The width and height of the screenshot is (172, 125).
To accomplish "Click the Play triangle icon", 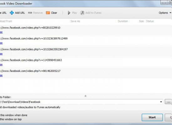I will [x=69, y=13].
